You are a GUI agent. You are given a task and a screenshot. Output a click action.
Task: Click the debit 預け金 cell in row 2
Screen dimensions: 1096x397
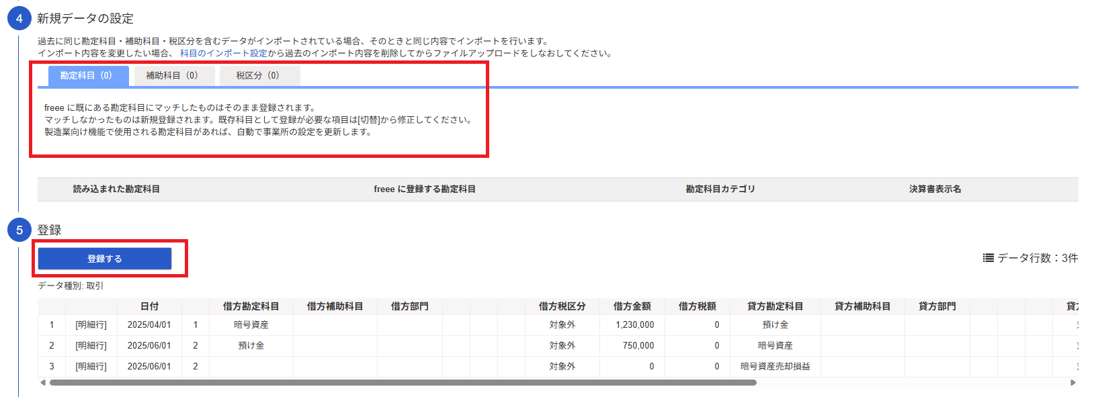(251, 346)
